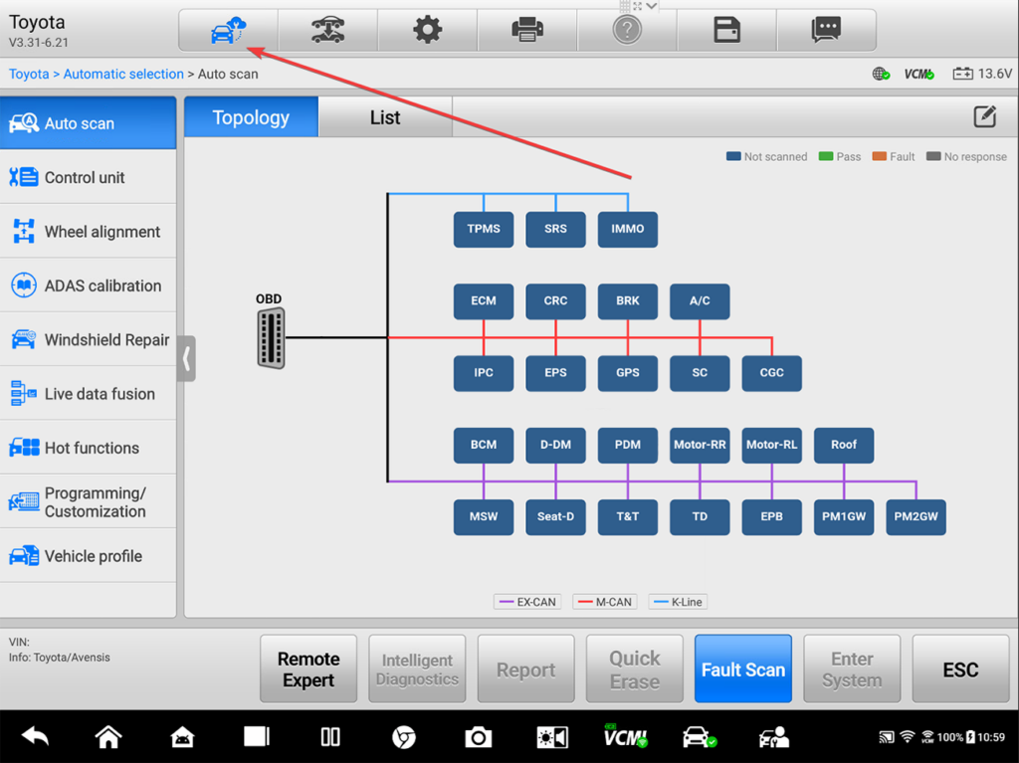
Task: Open the vehicle cloud update icon
Action: click(x=228, y=30)
